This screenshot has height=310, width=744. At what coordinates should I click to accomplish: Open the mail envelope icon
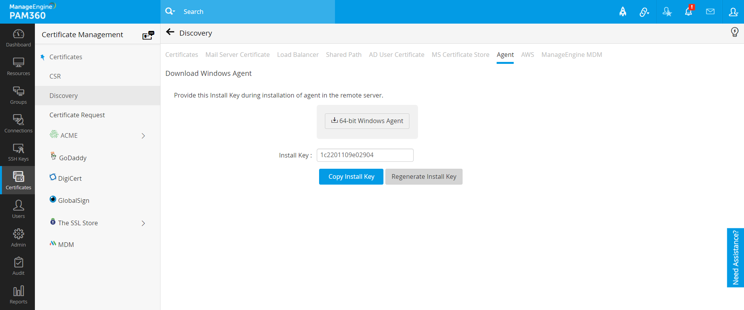pos(710,12)
